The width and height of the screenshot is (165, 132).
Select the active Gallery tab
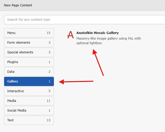pyautogui.click(x=25, y=81)
